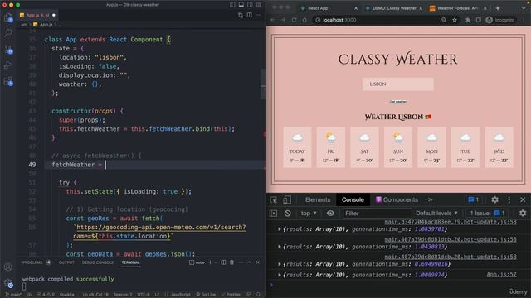Screen dimensions: 531x298
Task: Click the Incognito profile button
Action: [500, 20]
